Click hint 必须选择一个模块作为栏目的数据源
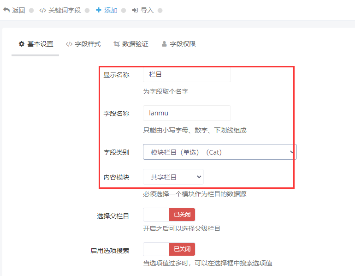This screenshot has width=355, height=276. tap(195, 194)
